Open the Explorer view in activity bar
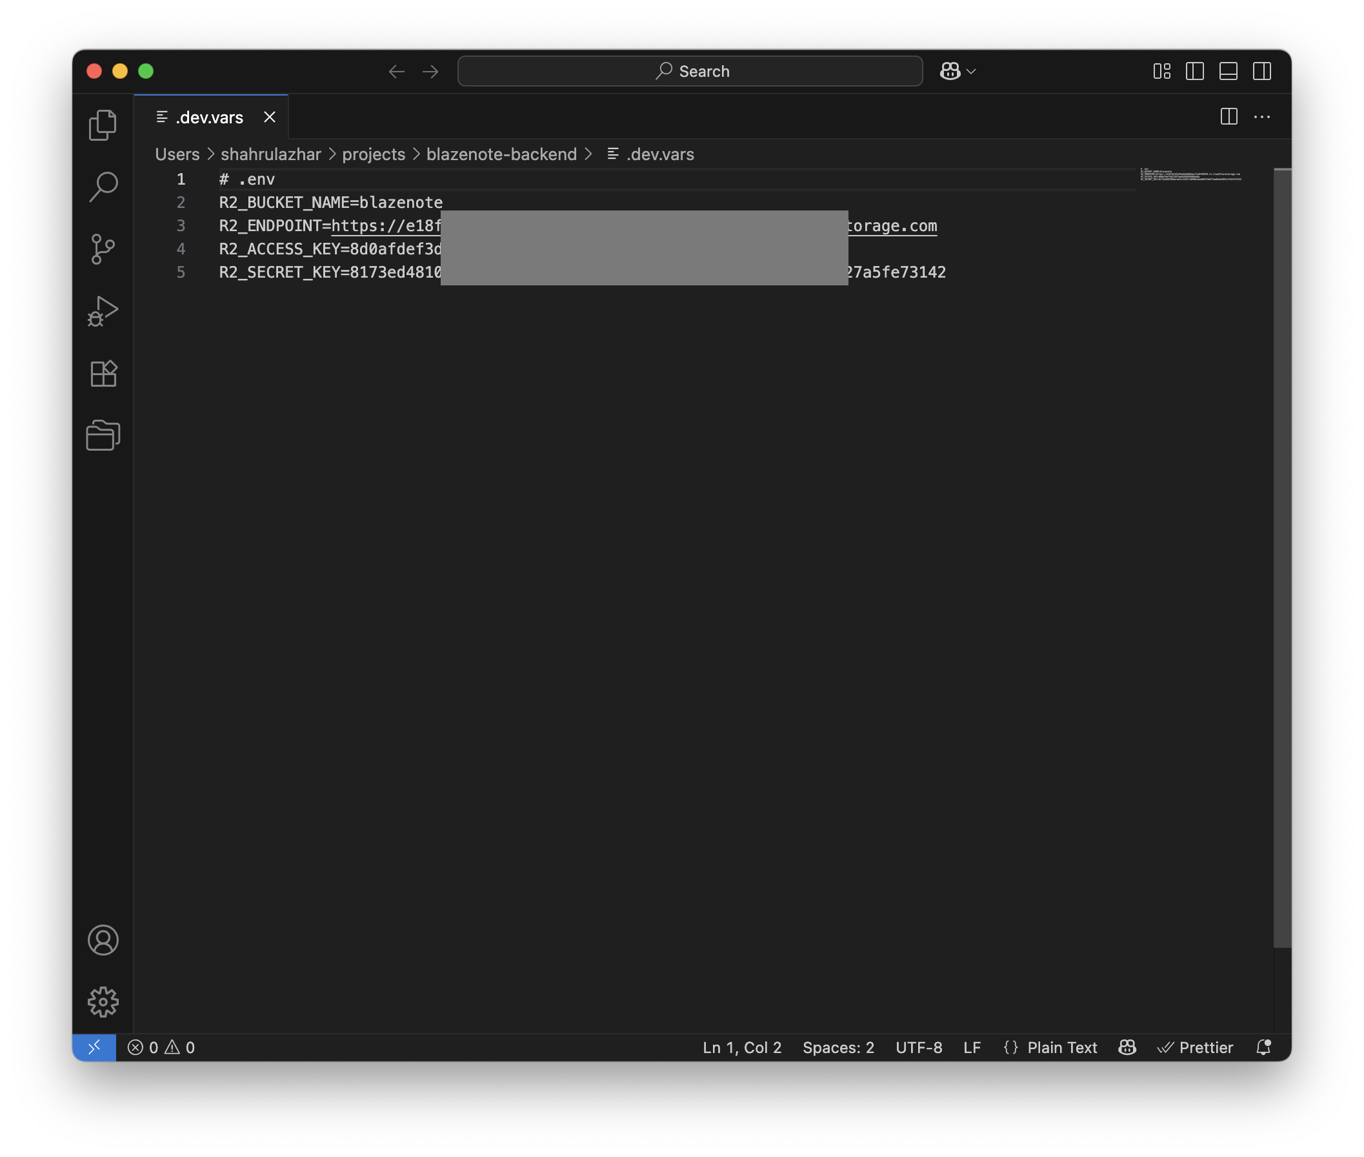This screenshot has width=1364, height=1157. [x=103, y=125]
